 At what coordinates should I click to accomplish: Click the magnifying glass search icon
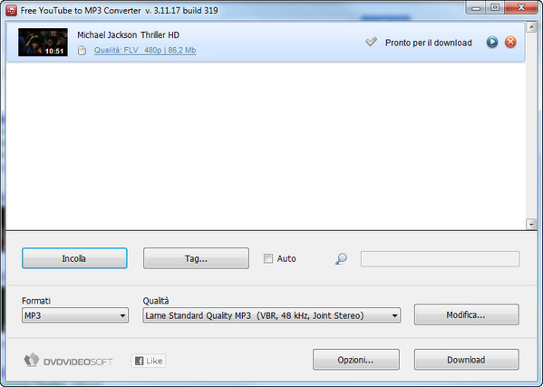pos(341,258)
